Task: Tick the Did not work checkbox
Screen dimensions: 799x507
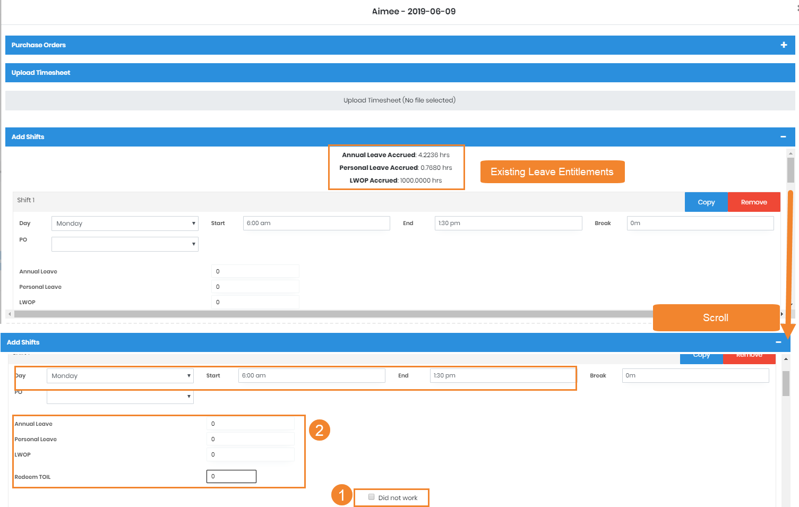Action: [x=372, y=497]
